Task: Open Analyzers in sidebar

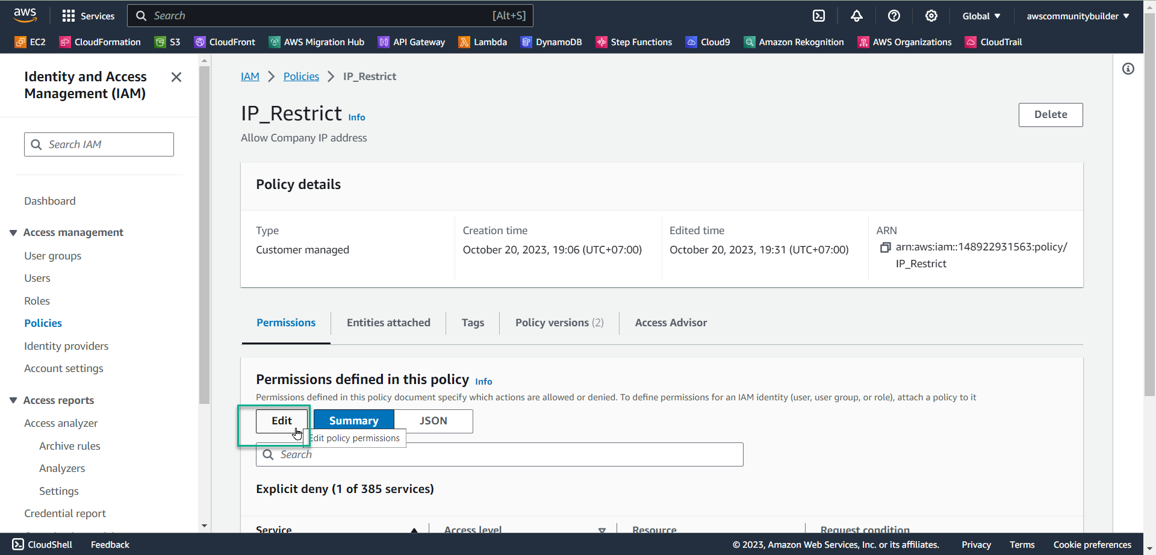Action: tap(62, 468)
